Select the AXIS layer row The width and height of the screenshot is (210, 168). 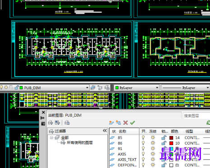(x=122, y=154)
